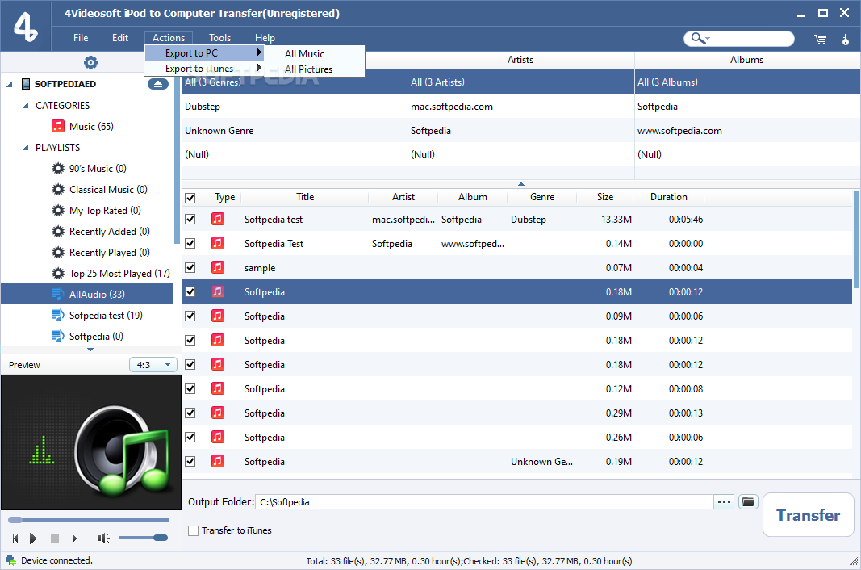Select the Recently Played playlist icon
The width and height of the screenshot is (861, 570).
tap(57, 252)
